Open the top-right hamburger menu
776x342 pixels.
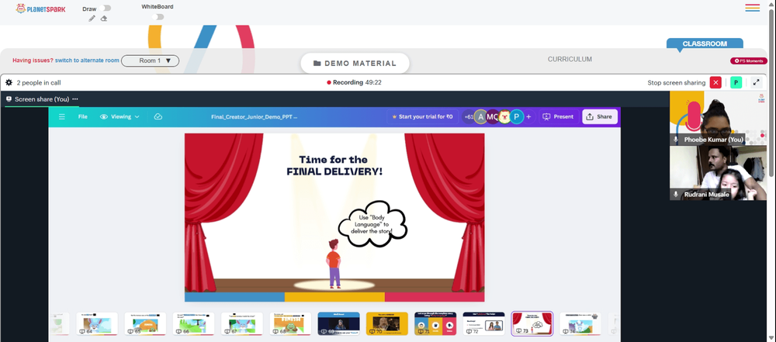pos(752,8)
